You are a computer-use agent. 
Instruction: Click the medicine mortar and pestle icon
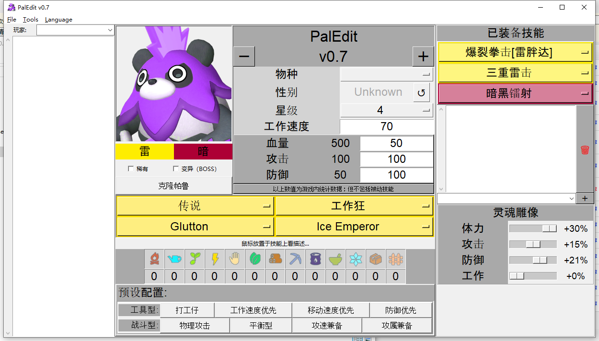click(x=335, y=259)
